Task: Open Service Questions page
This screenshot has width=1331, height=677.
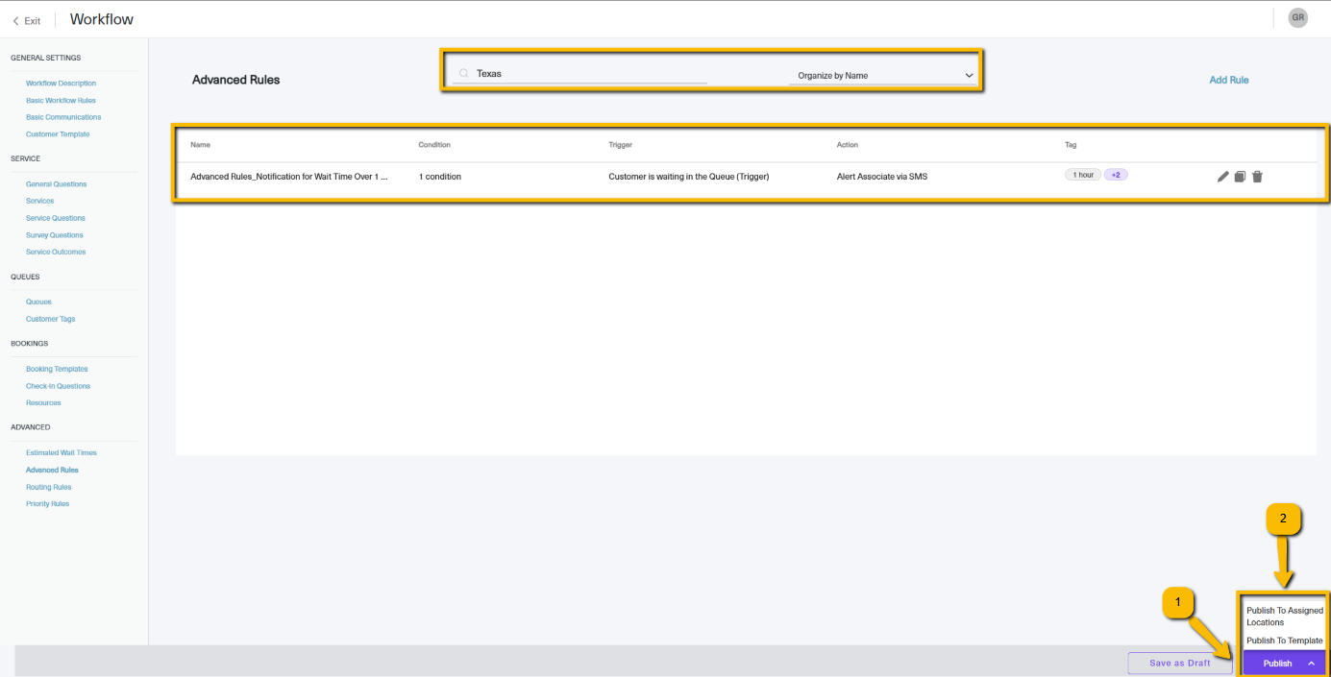Action: click(56, 218)
